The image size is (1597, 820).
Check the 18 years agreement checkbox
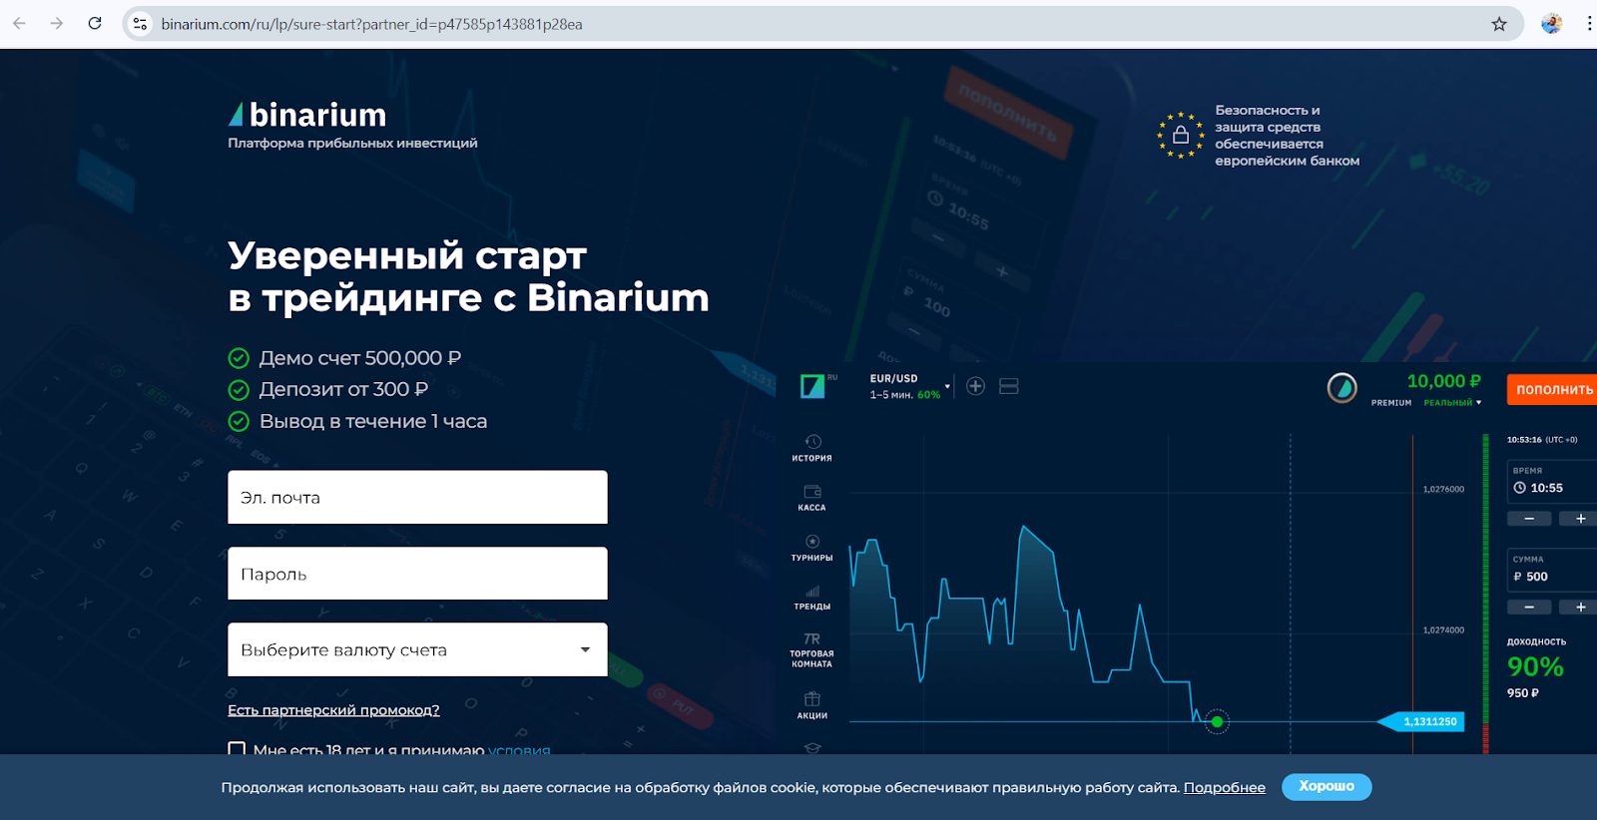point(237,748)
